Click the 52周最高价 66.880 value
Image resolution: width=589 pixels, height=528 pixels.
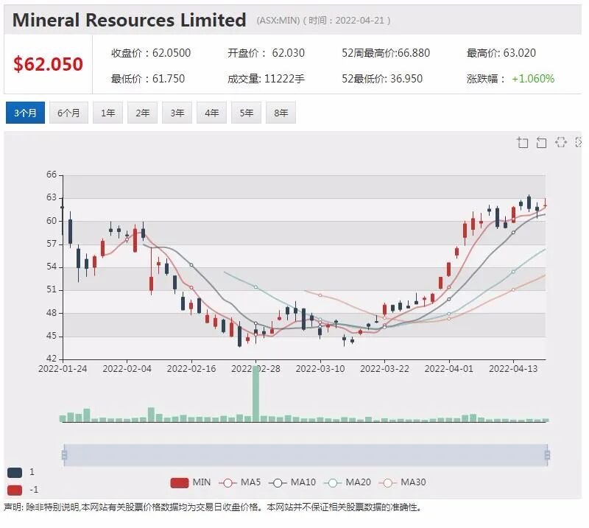(414, 53)
